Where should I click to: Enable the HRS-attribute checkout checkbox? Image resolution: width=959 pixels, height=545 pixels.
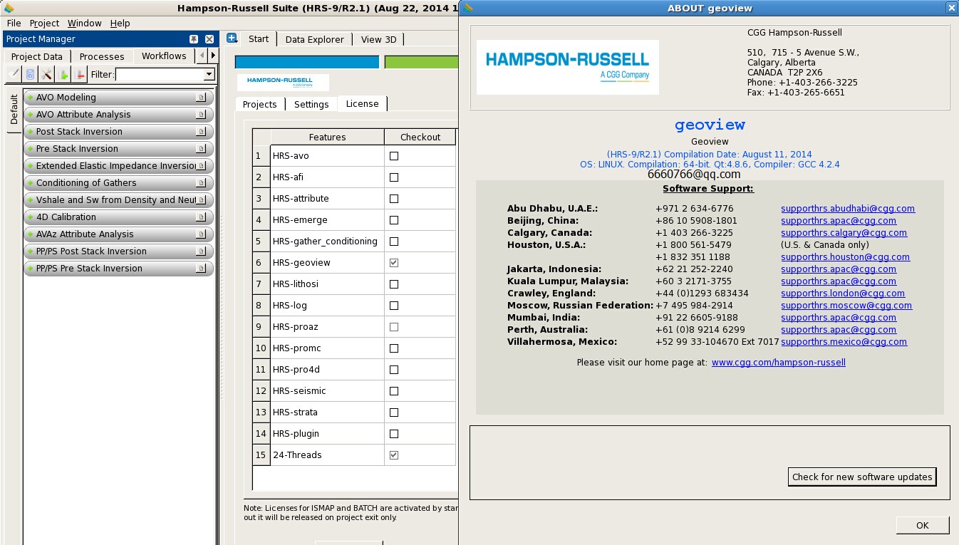[x=394, y=198]
